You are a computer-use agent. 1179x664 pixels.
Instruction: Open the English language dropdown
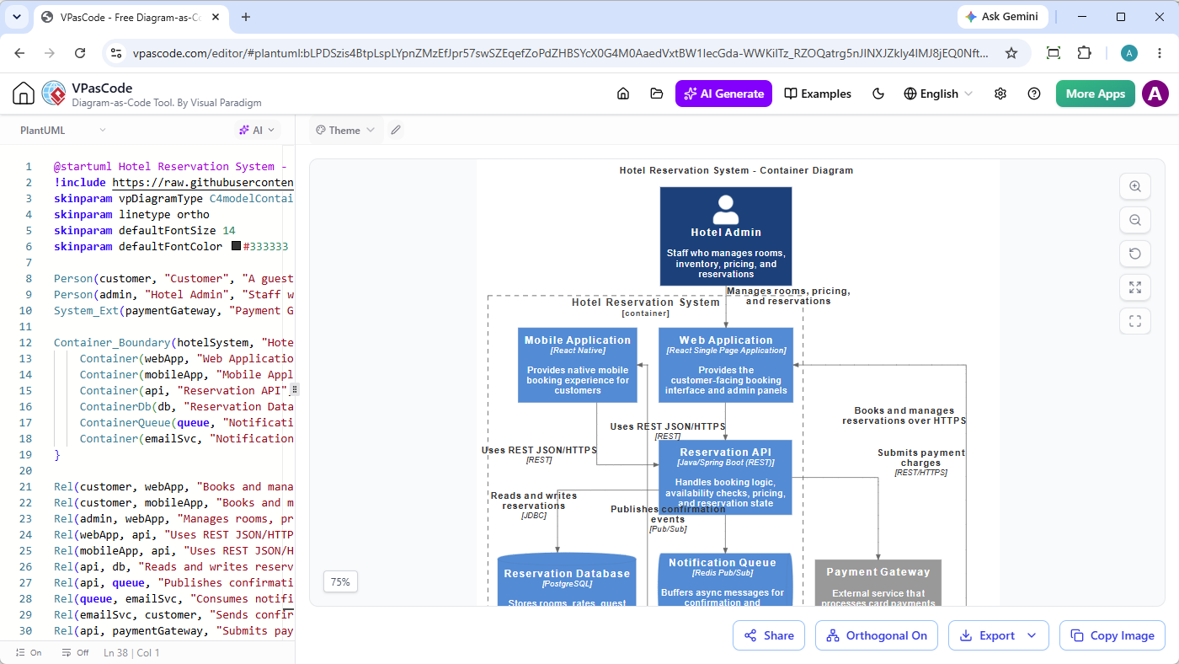click(938, 94)
